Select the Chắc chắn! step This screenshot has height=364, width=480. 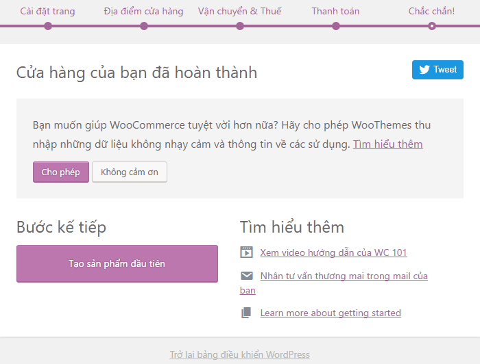pyautogui.click(x=431, y=12)
